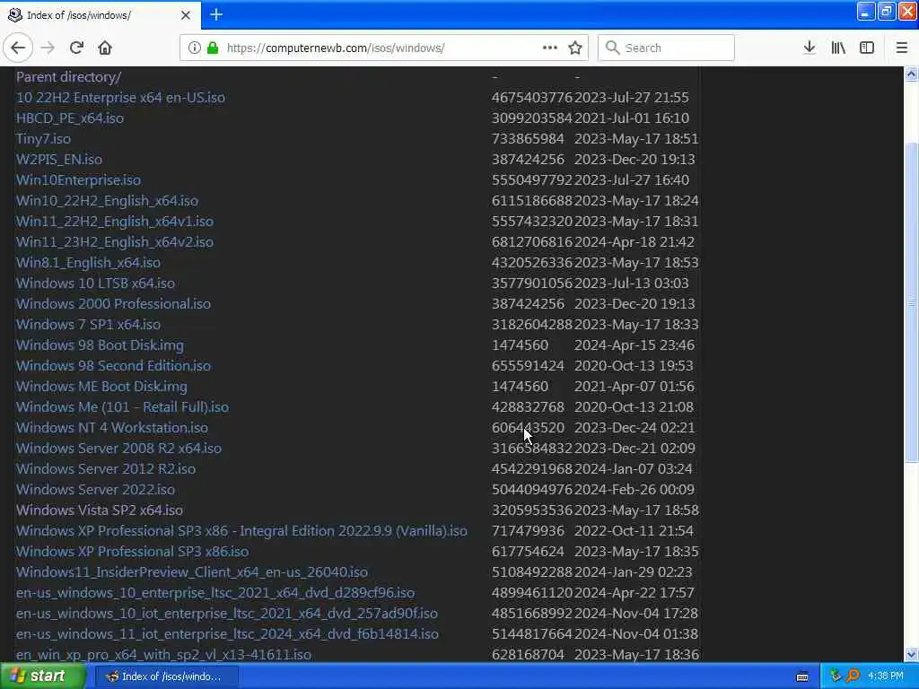Click file size 4675403776
The width and height of the screenshot is (919, 689).
coord(531,97)
